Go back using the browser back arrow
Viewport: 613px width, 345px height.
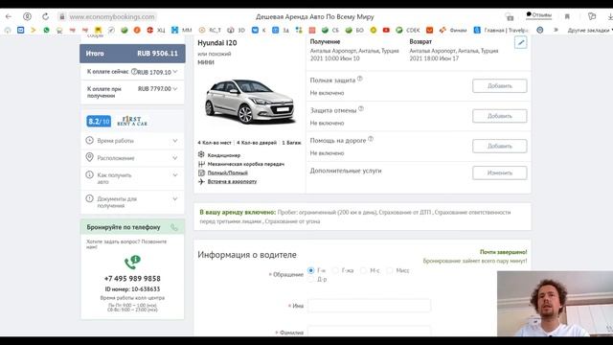[9, 16]
